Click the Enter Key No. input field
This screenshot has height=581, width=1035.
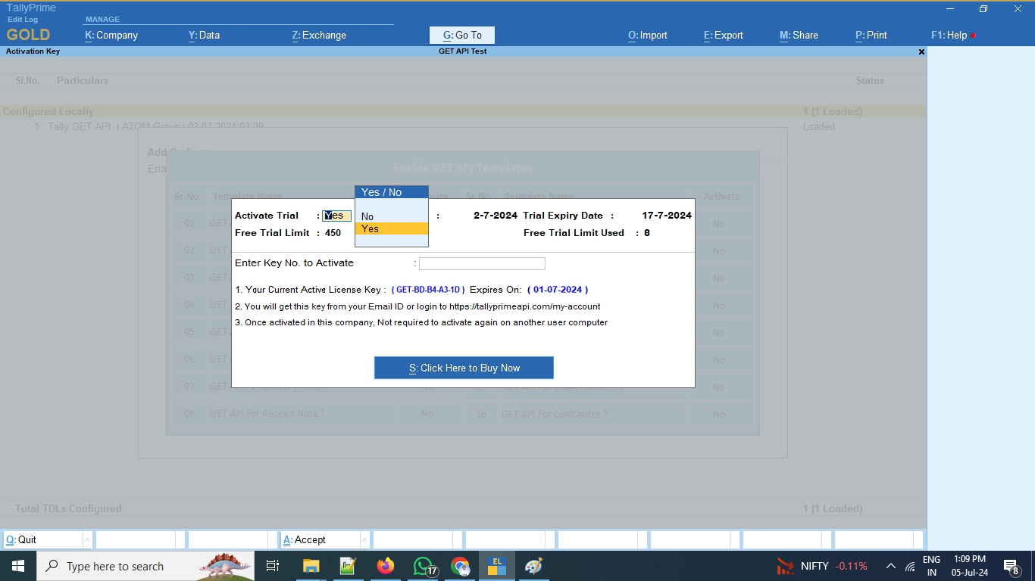(482, 263)
